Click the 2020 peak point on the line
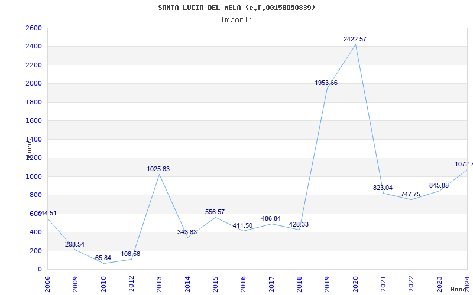The height and width of the screenshot is (295, 473). pos(355,45)
